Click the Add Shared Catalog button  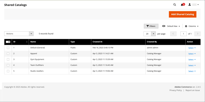tap(183, 14)
